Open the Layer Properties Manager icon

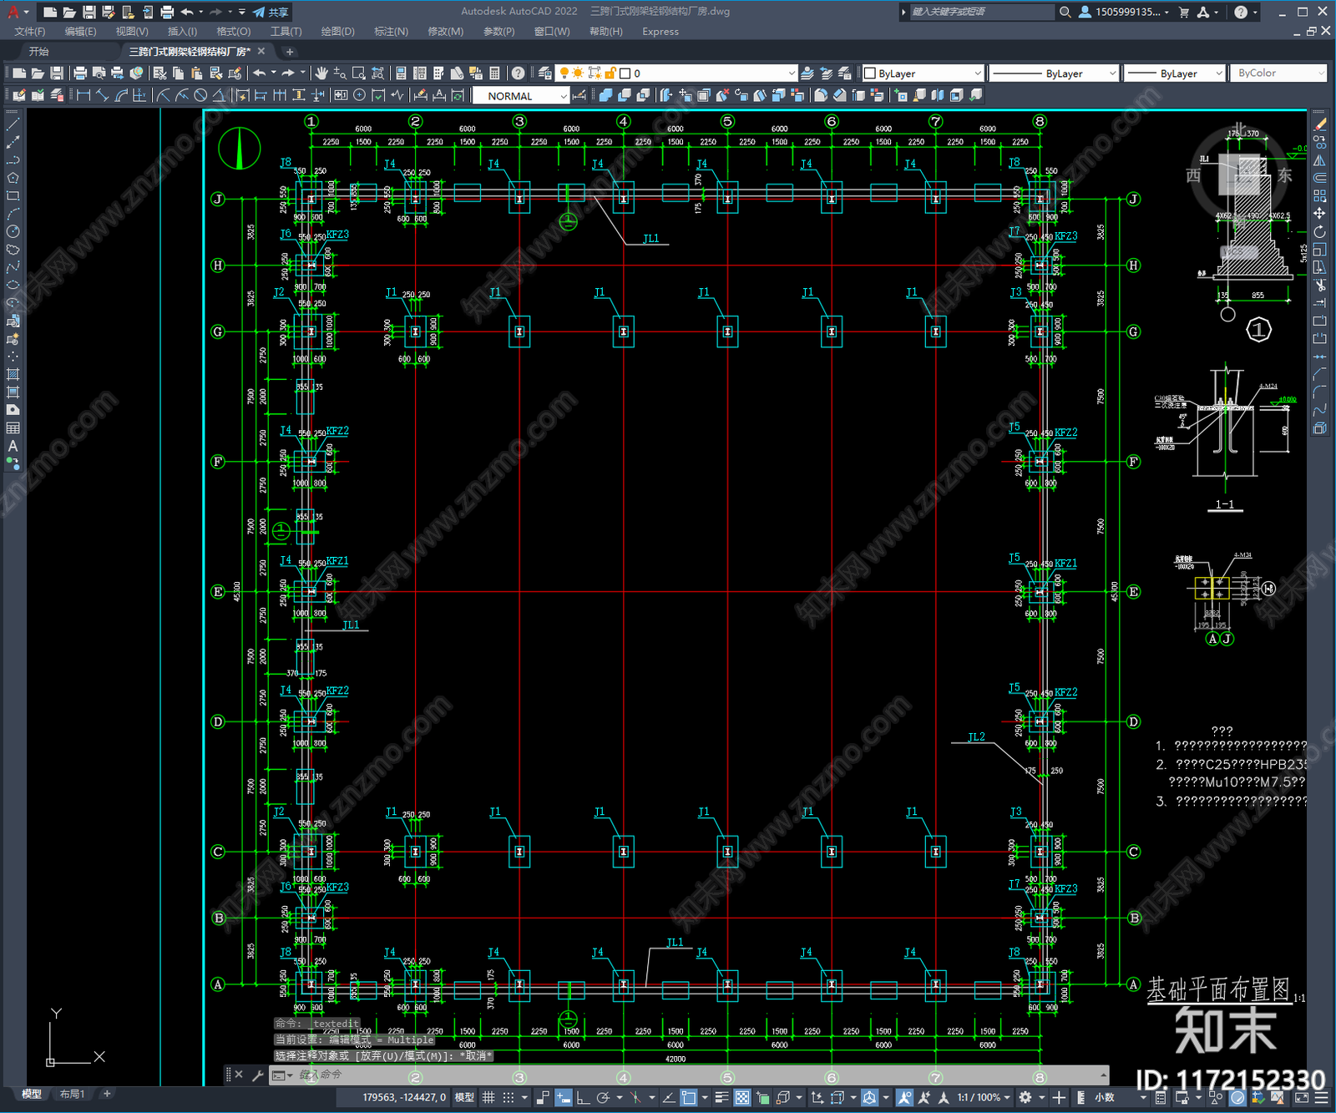point(545,73)
